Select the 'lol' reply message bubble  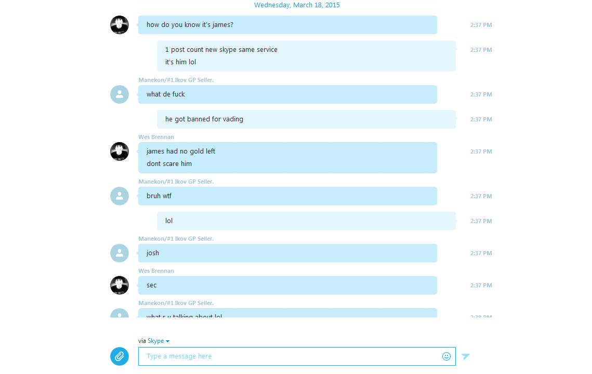point(306,221)
